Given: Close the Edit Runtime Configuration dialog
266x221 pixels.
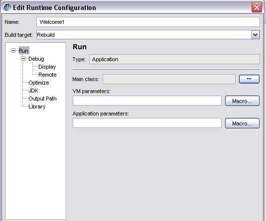Looking at the screenshot, I should pos(257,7).
